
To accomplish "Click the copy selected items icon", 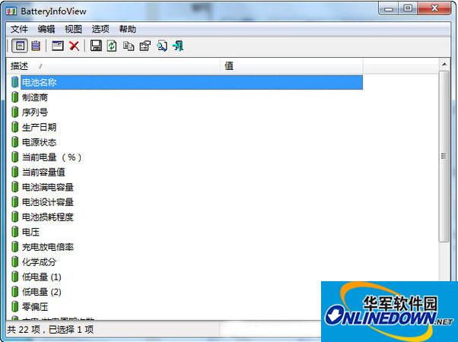I will pos(129,46).
